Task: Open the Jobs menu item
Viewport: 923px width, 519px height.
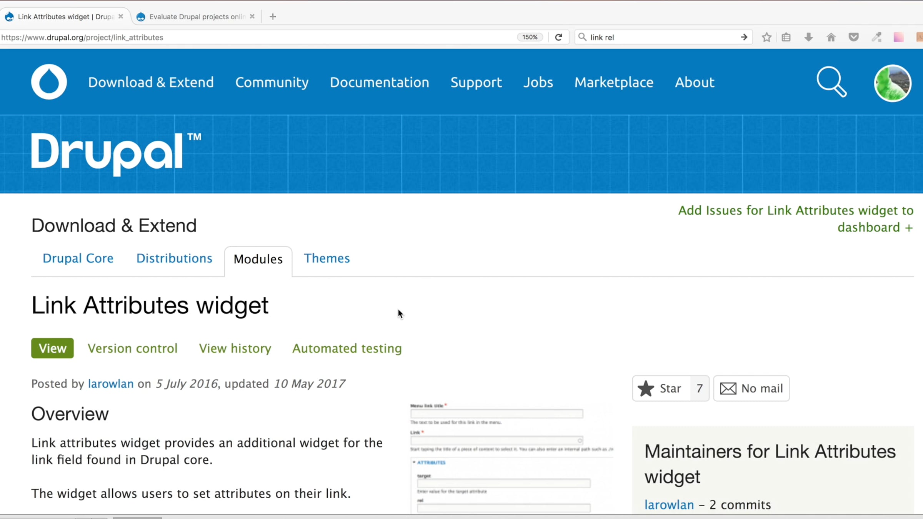Action: click(538, 82)
